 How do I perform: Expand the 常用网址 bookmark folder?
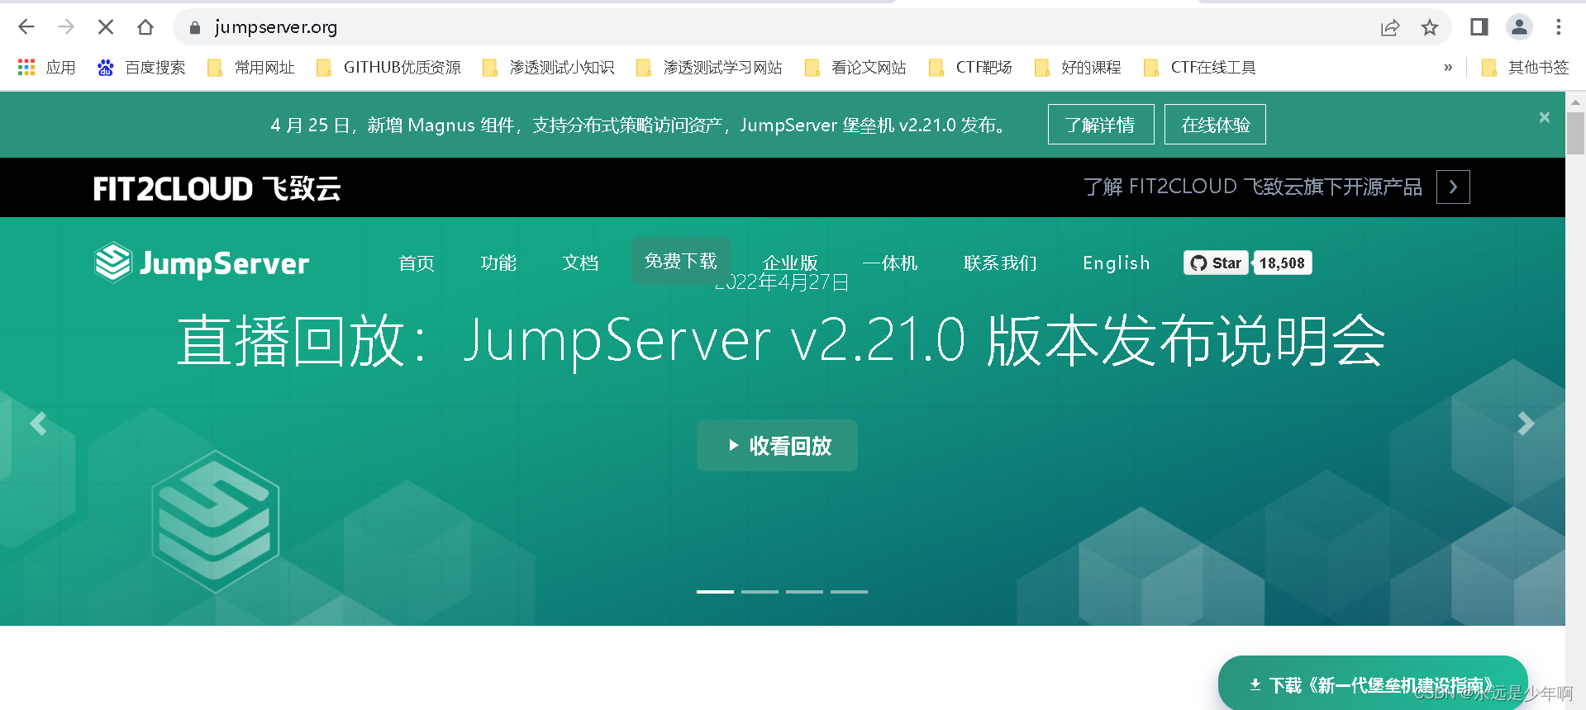[251, 68]
